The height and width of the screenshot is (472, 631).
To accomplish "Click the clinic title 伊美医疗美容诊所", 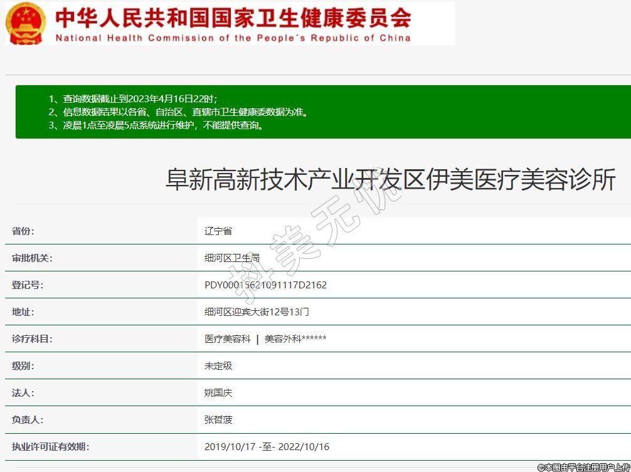I will [390, 181].
